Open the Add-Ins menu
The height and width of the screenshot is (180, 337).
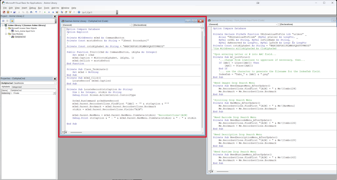coord(55,8)
